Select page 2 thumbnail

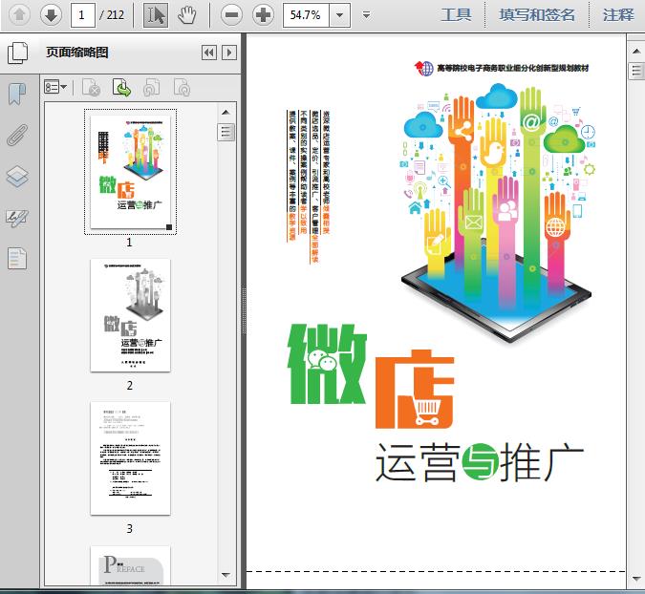tap(130, 315)
